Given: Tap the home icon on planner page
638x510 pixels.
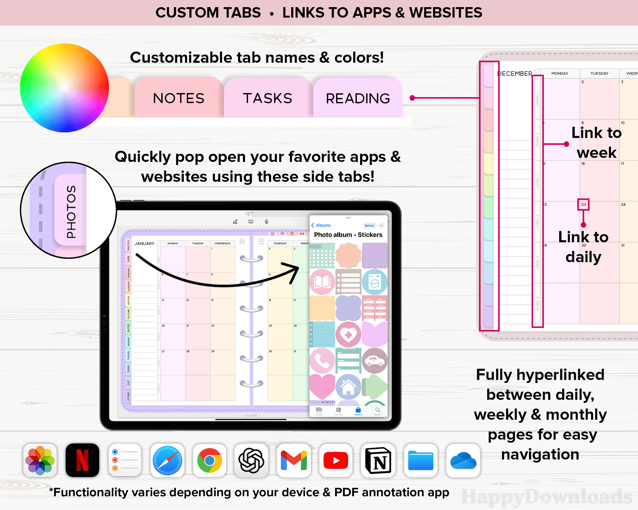Looking at the screenshot, I should tap(242, 241).
